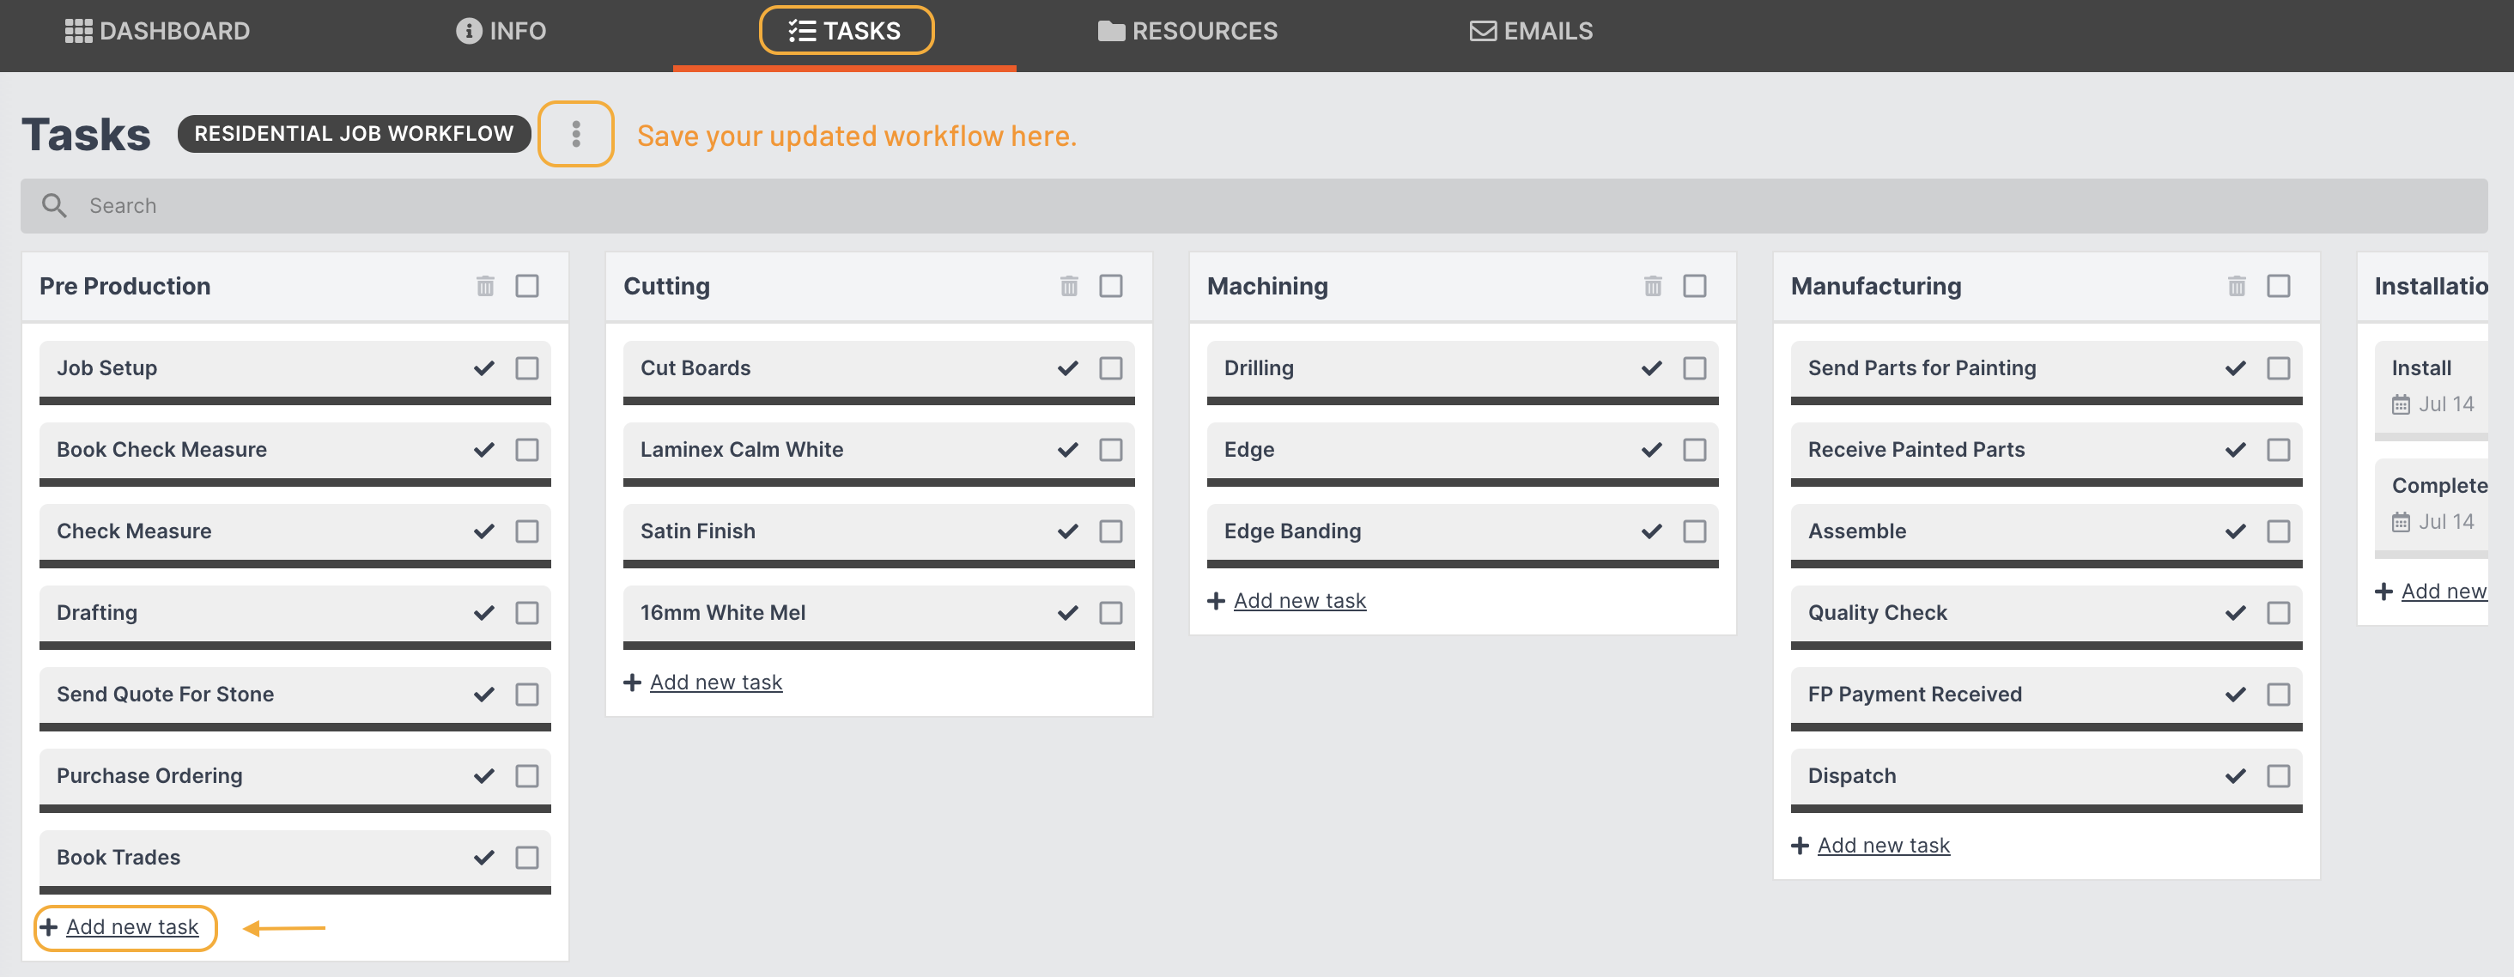Click the checkmark on Send Quote For Stone

(x=484, y=694)
